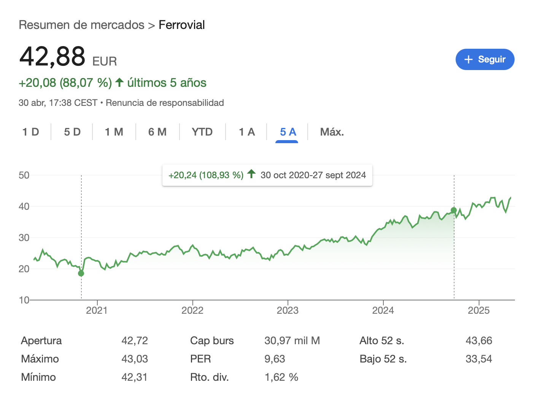Image resolution: width=553 pixels, height=396 pixels.
Task: Click the 30 y-axis label
Action: coord(24,238)
